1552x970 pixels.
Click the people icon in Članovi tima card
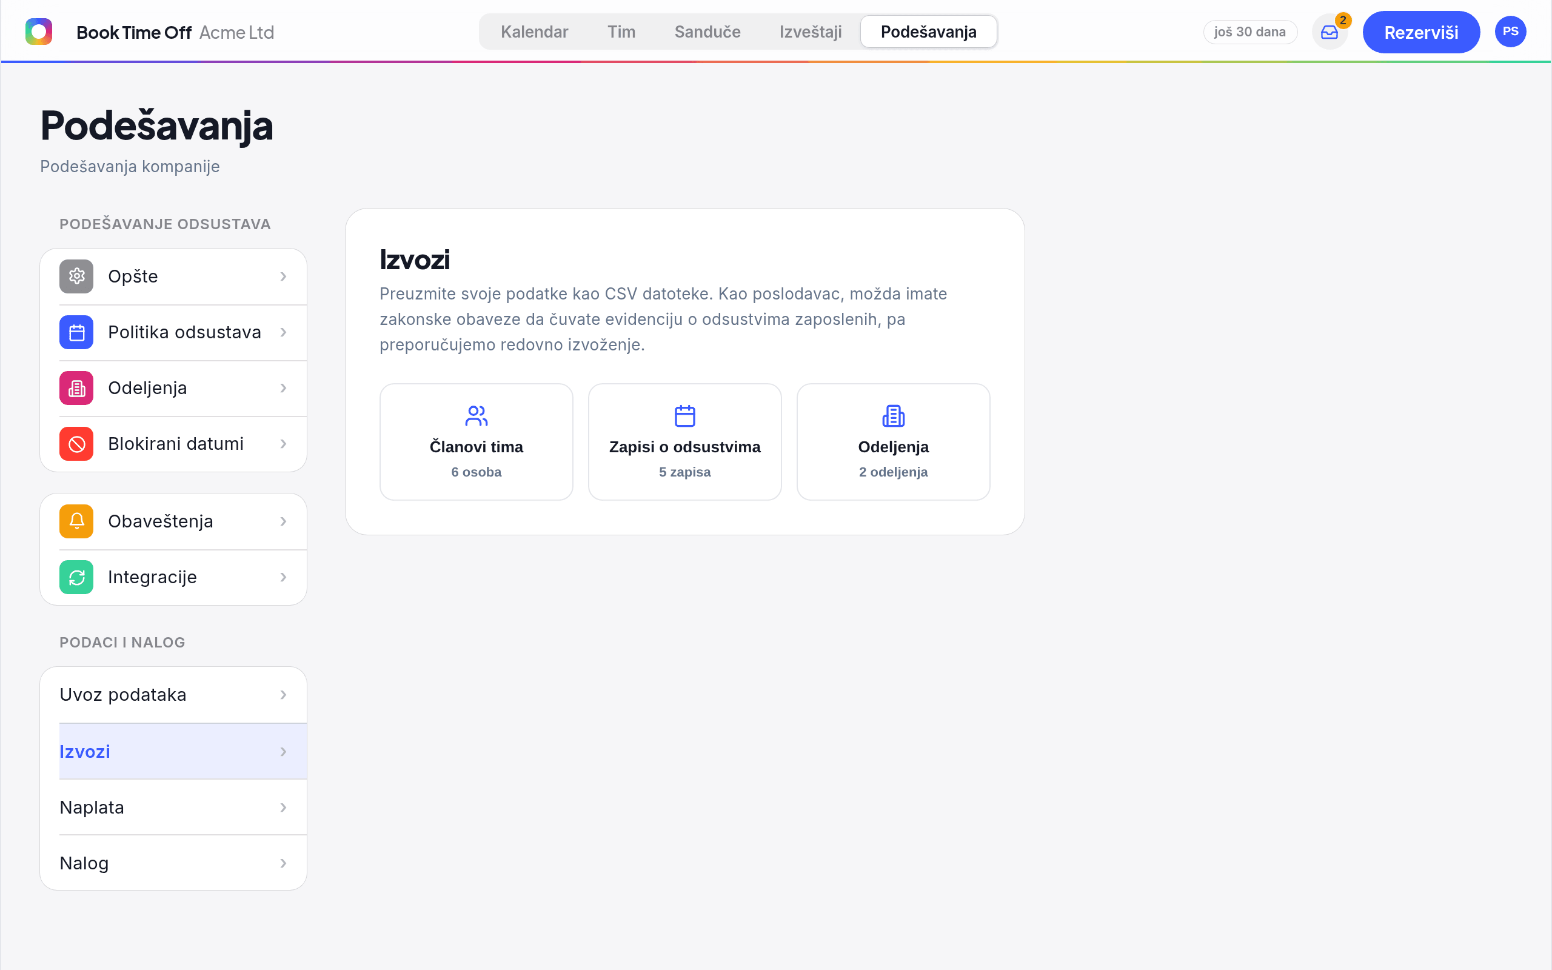(x=477, y=416)
